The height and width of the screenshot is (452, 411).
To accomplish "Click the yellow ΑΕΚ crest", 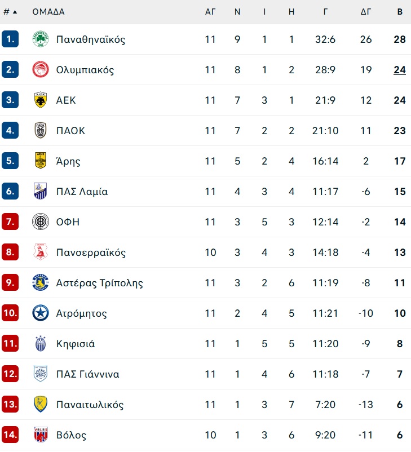I will [41, 100].
